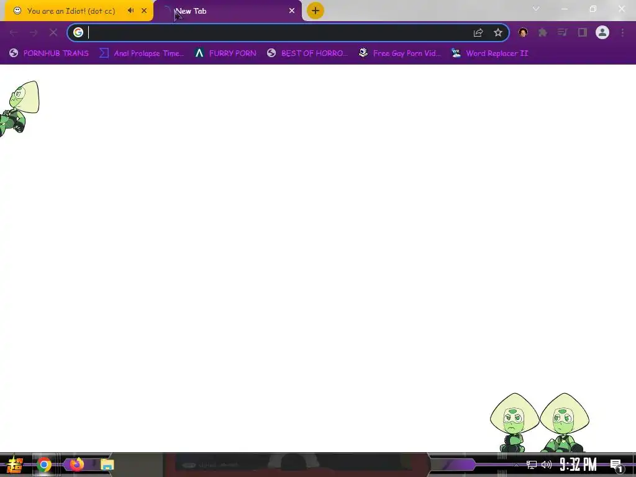Open media controls icon

click(x=563, y=32)
